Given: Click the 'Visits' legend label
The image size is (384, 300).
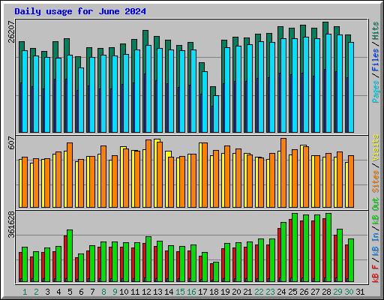Looking at the screenshot, I should coord(375,148).
